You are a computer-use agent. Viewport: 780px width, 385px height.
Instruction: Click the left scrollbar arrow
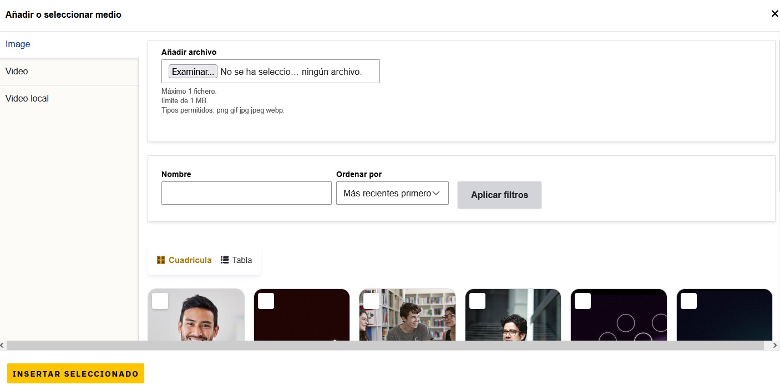coord(3,346)
